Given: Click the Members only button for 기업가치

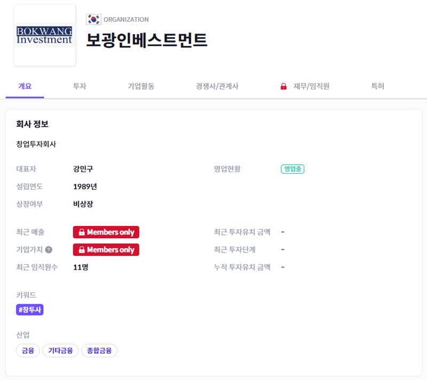Looking at the screenshot, I should point(106,249).
